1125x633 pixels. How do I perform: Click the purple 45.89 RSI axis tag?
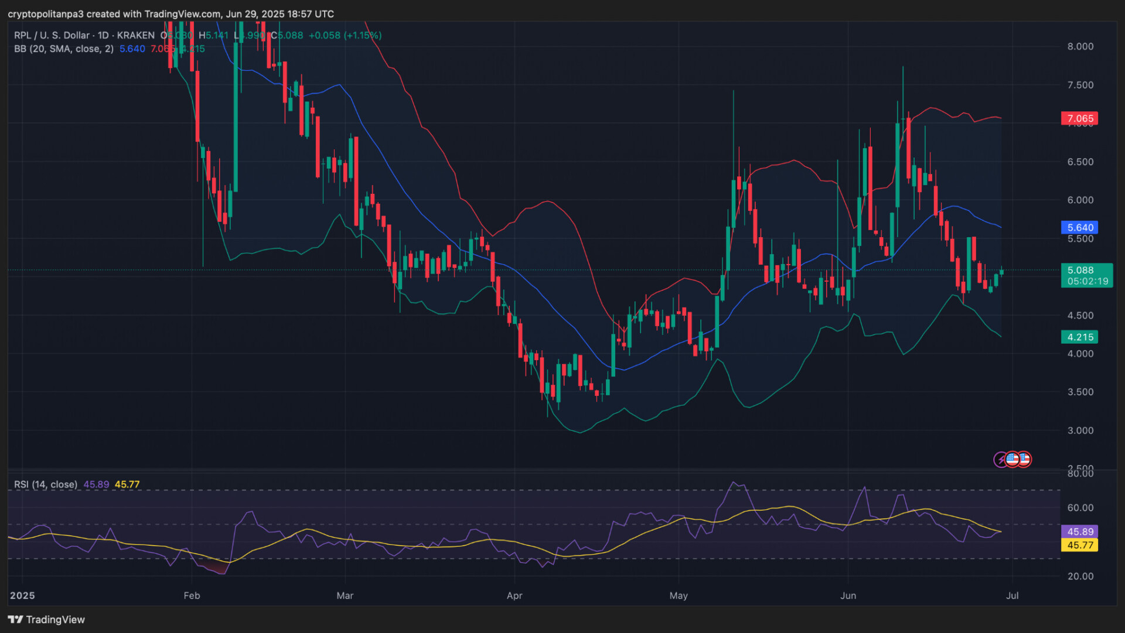pos(1079,532)
